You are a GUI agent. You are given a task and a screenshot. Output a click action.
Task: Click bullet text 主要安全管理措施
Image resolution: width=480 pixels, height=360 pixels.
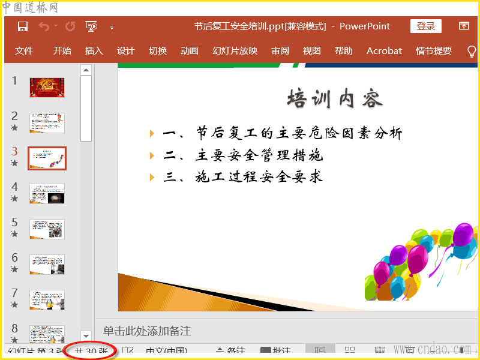pos(259,155)
